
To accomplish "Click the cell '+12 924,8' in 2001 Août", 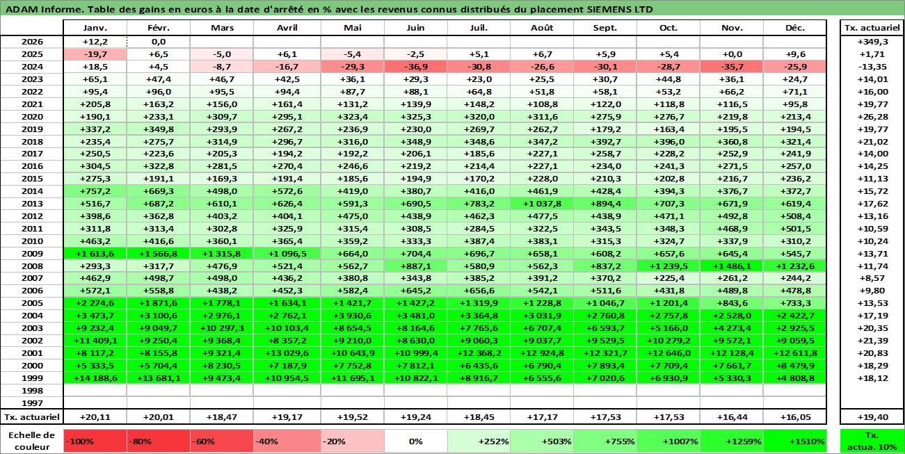I will coord(542,352).
